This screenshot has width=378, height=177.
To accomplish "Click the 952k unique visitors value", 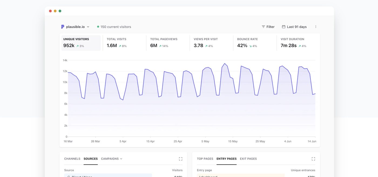I will click(69, 46).
